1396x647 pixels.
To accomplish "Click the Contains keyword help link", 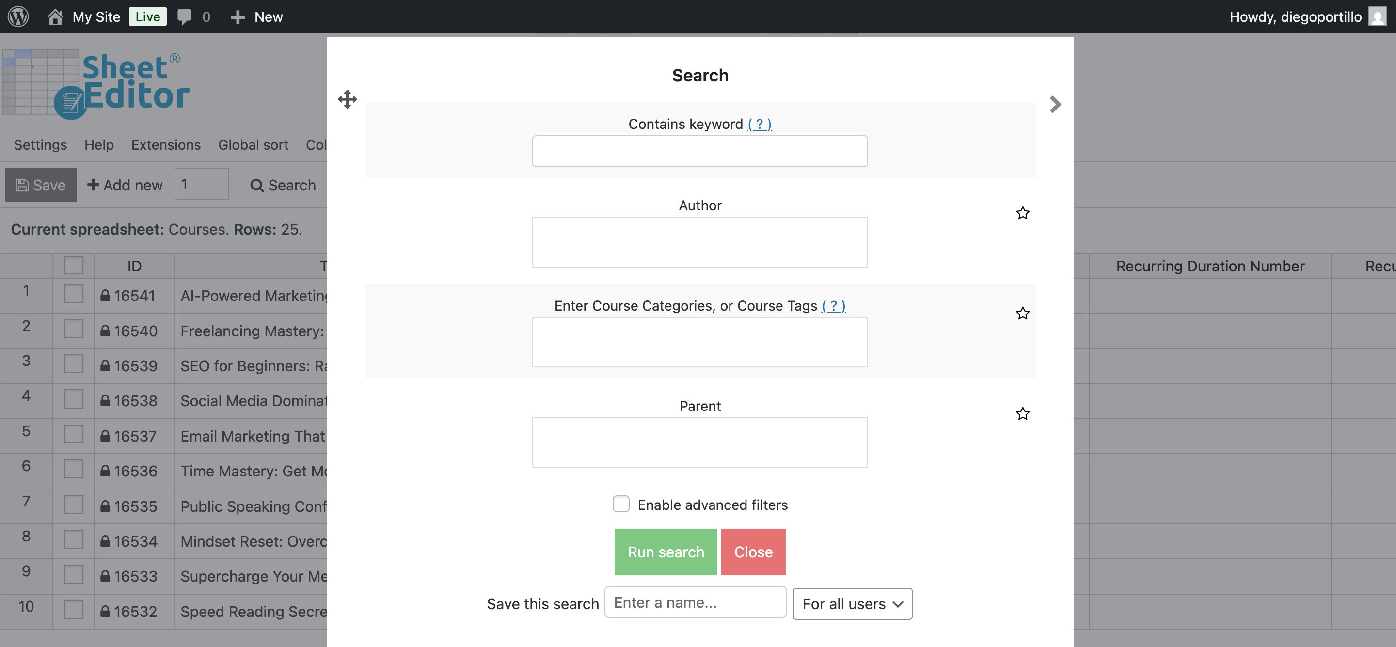I will point(759,124).
